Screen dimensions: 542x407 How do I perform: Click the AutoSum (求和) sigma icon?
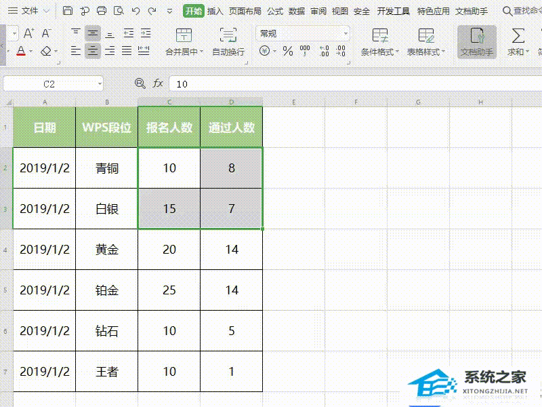518,35
